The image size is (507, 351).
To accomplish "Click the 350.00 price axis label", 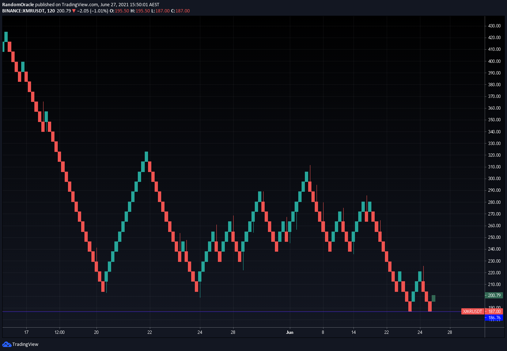I will click(494, 120).
